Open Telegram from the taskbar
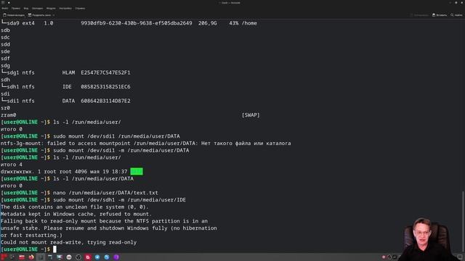Image resolution: width=465 pixels, height=261 pixels. 97,257
